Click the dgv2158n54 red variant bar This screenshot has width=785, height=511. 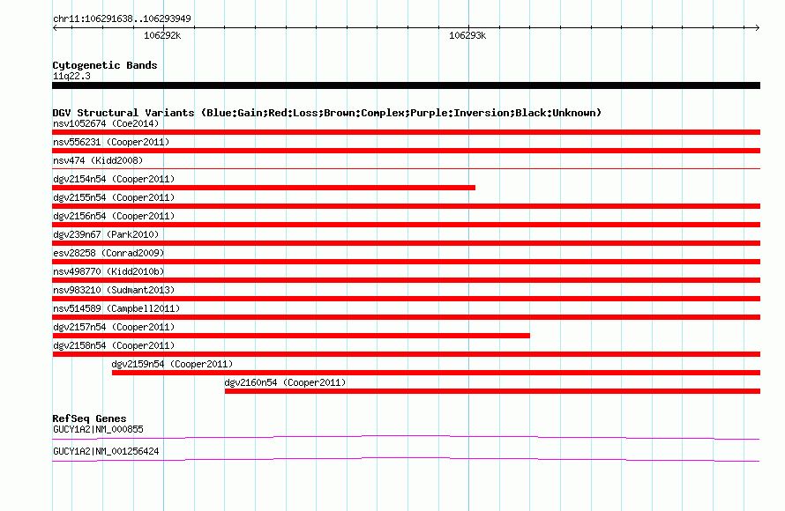tap(406, 354)
